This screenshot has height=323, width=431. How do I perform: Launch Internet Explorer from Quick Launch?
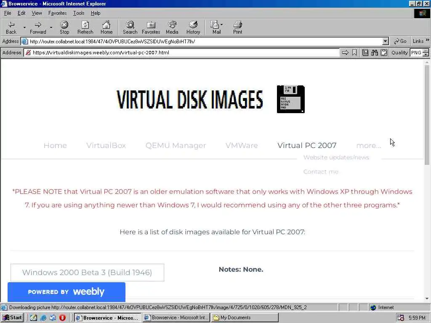[x=43, y=318]
